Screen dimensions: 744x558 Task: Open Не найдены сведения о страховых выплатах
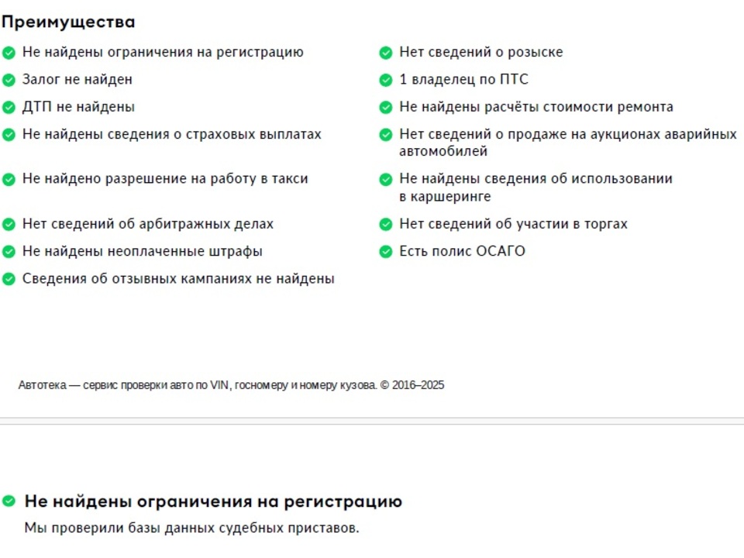click(x=172, y=134)
